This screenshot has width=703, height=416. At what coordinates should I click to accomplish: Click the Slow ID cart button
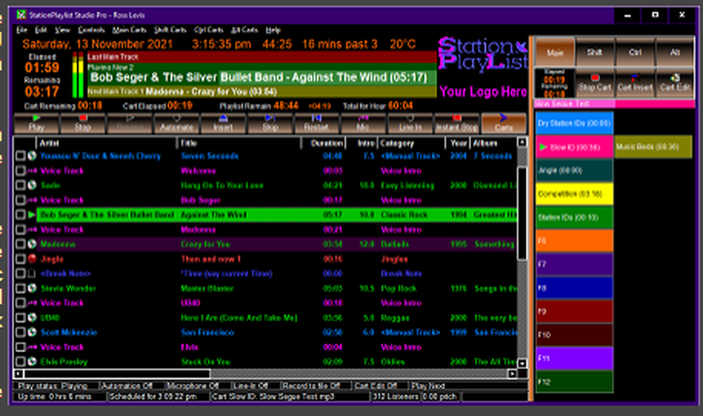pyautogui.click(x=574, y=147)
